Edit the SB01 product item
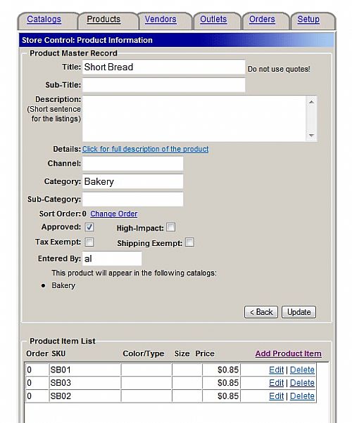The width and height of the screenshot is (352, 423). (276, 370)
